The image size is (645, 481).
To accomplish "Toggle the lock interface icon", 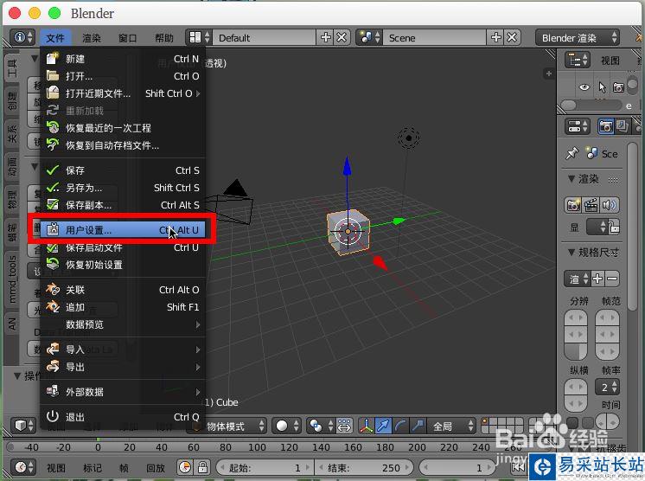I will point(614,227).
